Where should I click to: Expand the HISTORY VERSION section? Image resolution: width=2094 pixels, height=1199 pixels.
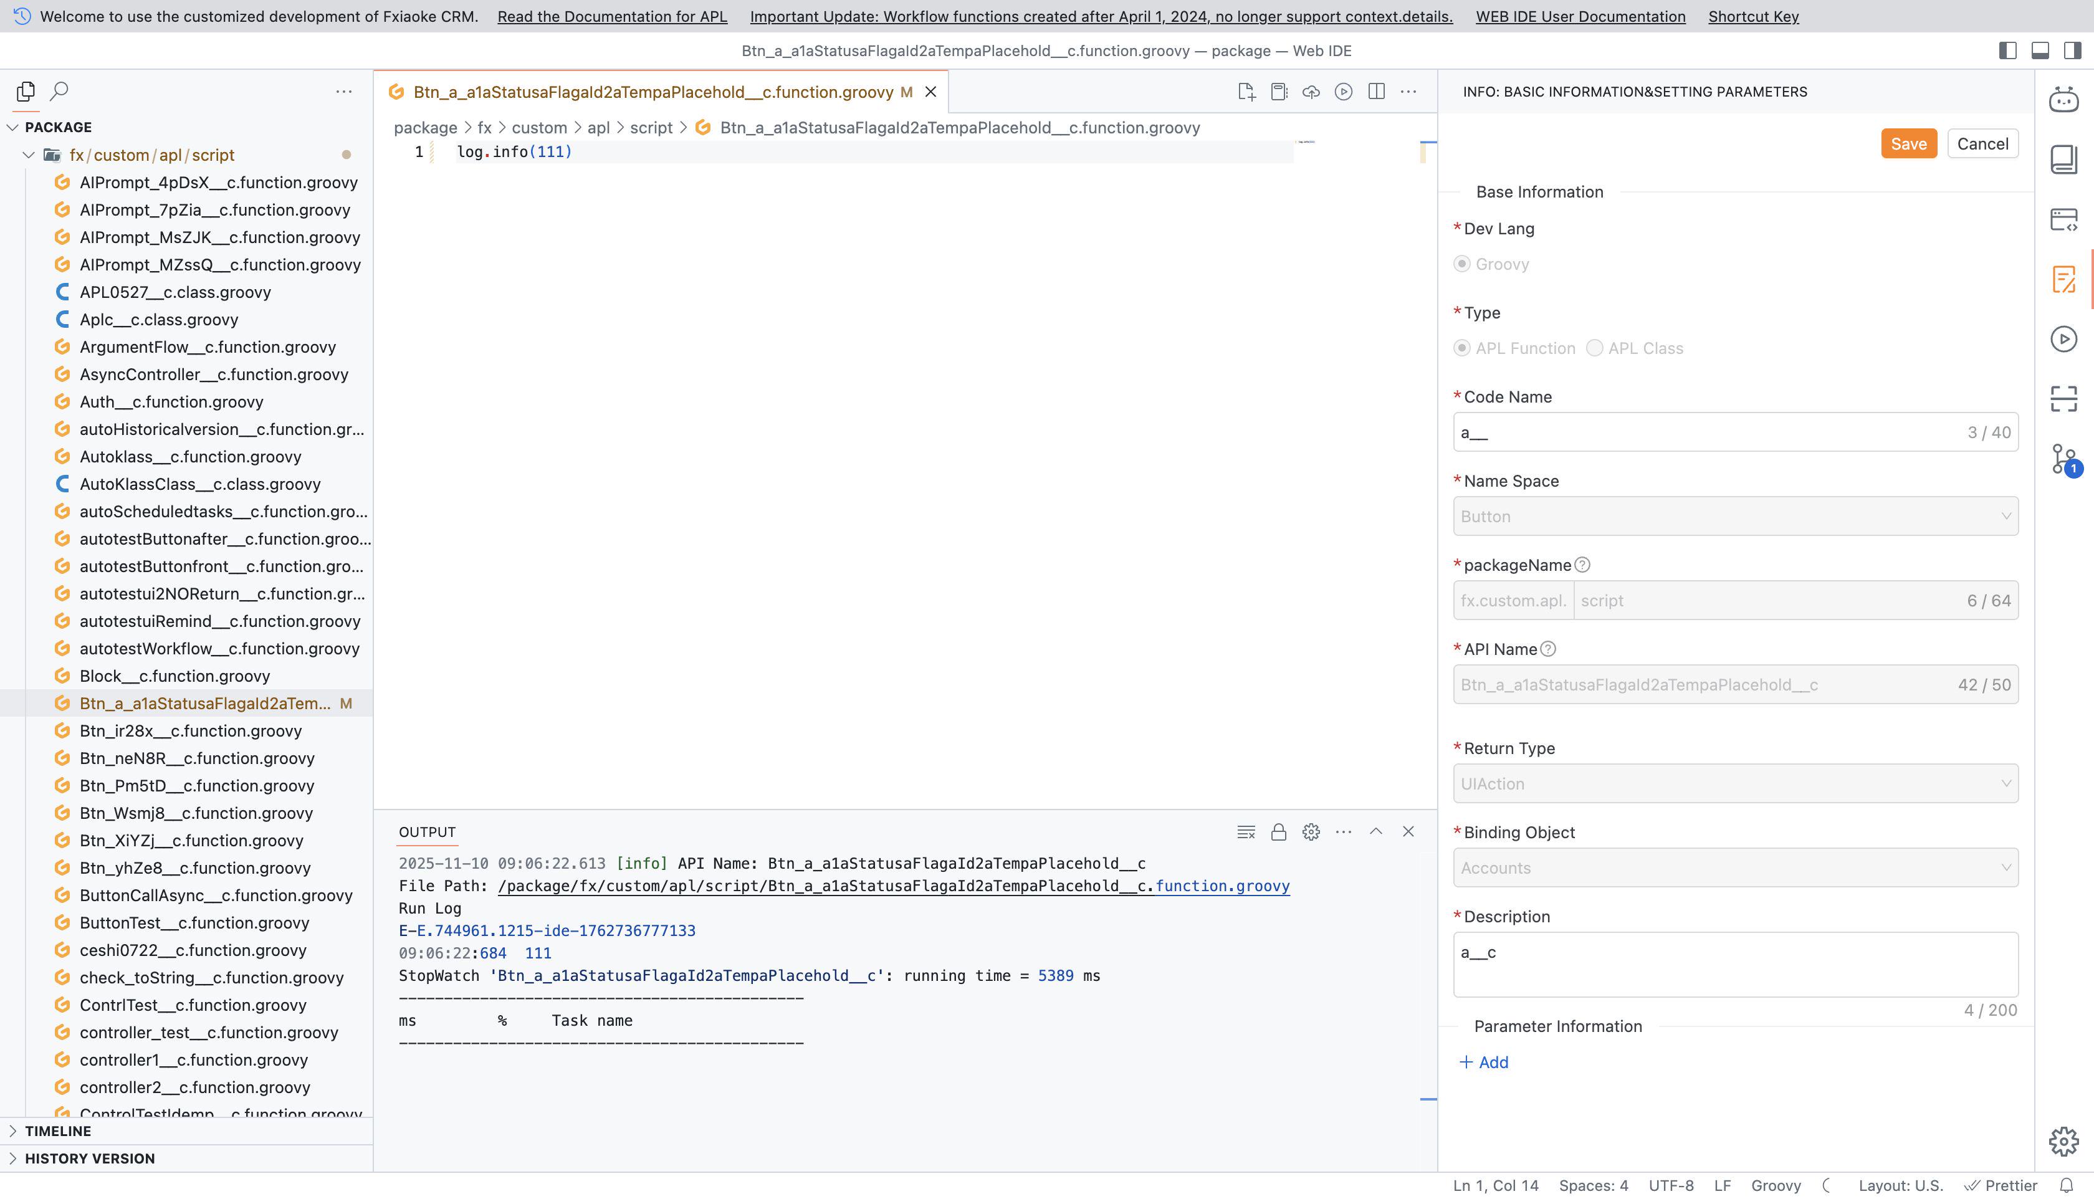[89, 1158]
